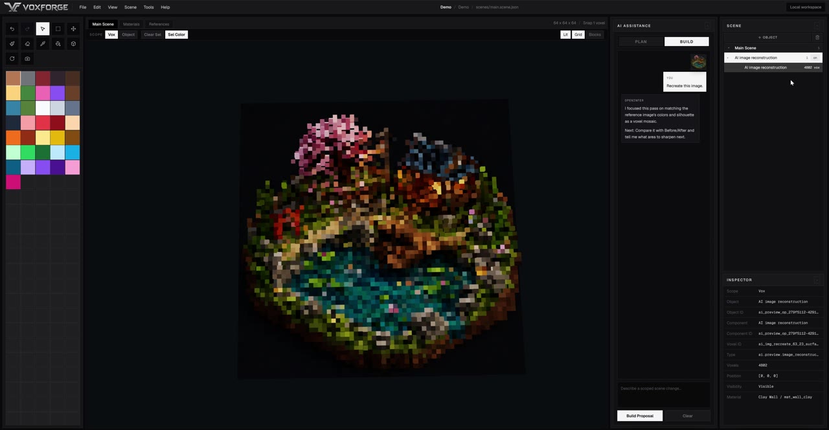Pick the yellow gold color swatch
Viewport: 829px width, 430px height.
[x=58, y=138]
